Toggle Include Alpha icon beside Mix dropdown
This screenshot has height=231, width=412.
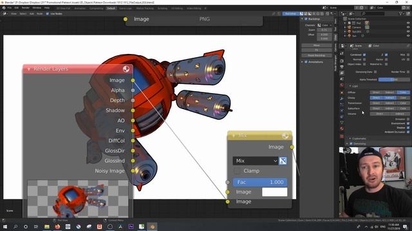point(283,161)
